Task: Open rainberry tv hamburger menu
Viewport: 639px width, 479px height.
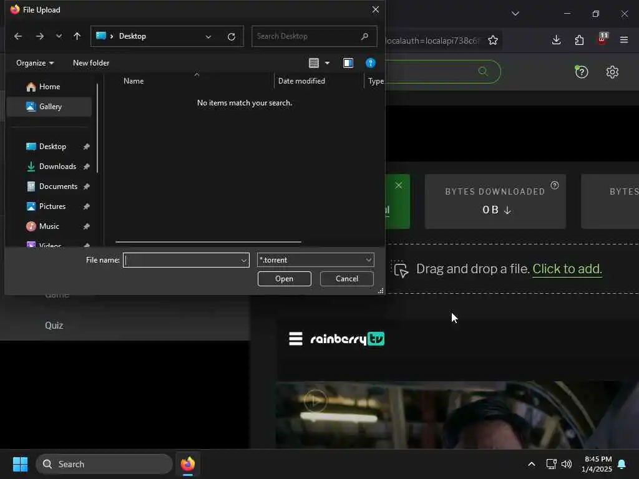Action: click(x=296, y=339)
